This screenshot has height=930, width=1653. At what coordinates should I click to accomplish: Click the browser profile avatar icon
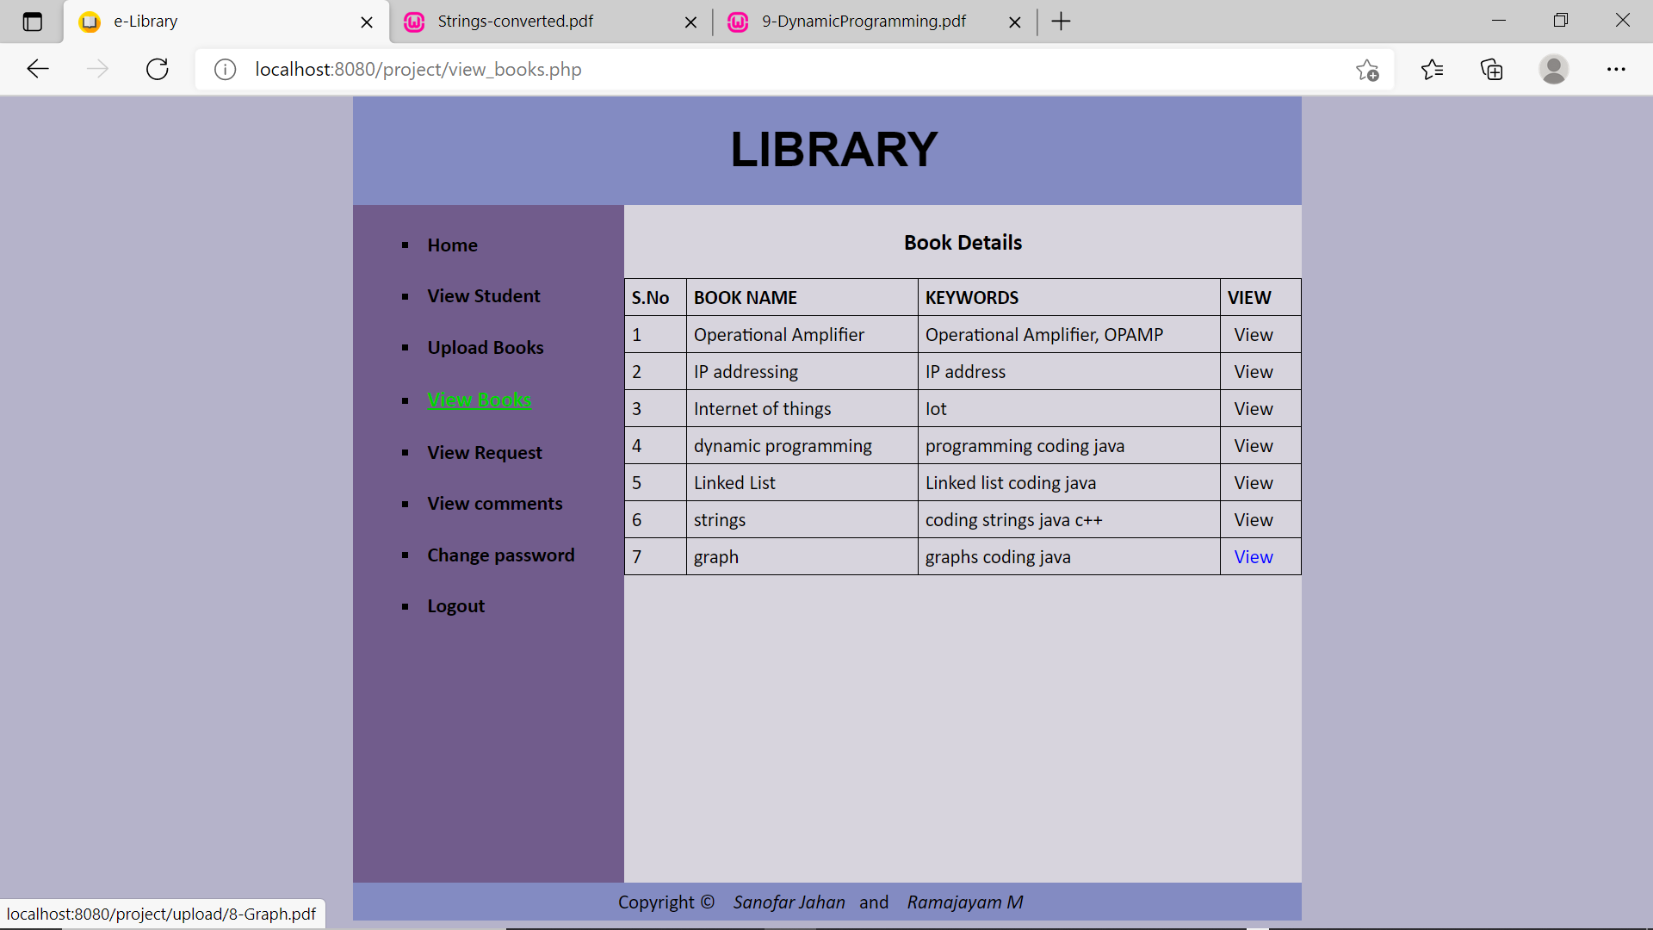point(1555,69)
